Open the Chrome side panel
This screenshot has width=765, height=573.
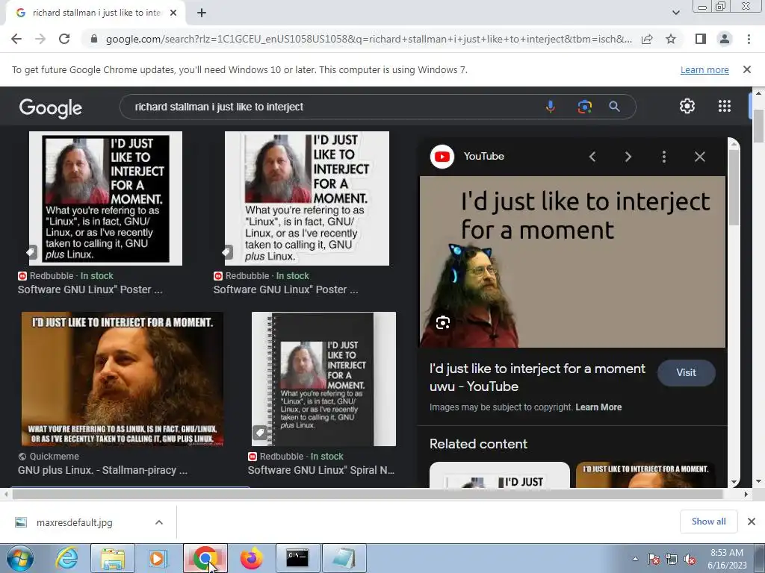[x=701, y=39]
